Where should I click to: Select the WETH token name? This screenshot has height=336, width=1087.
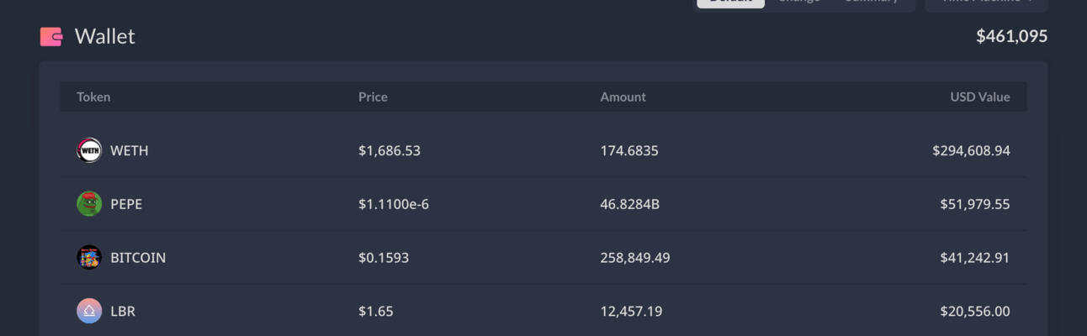point(130,151)
